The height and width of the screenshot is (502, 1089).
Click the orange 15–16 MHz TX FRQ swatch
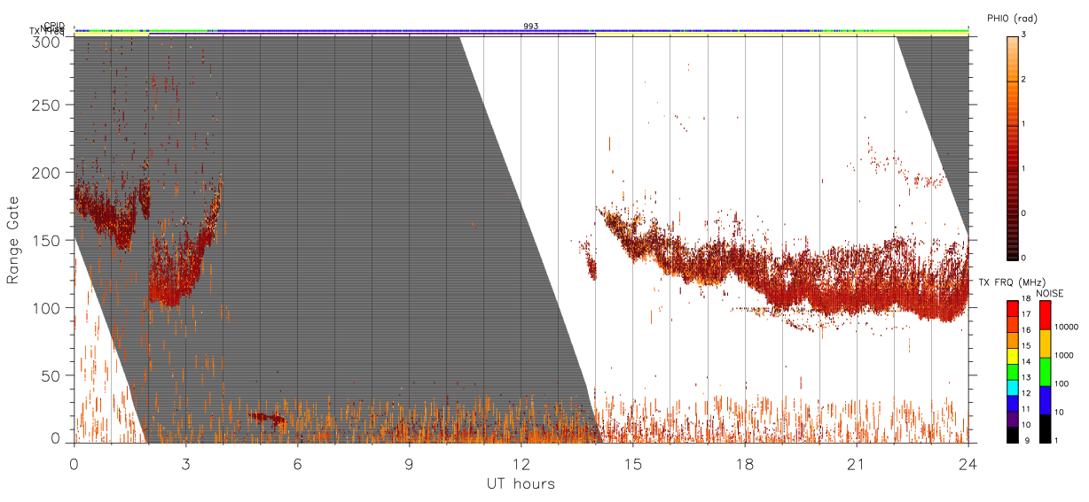(x=1012, y=340)
